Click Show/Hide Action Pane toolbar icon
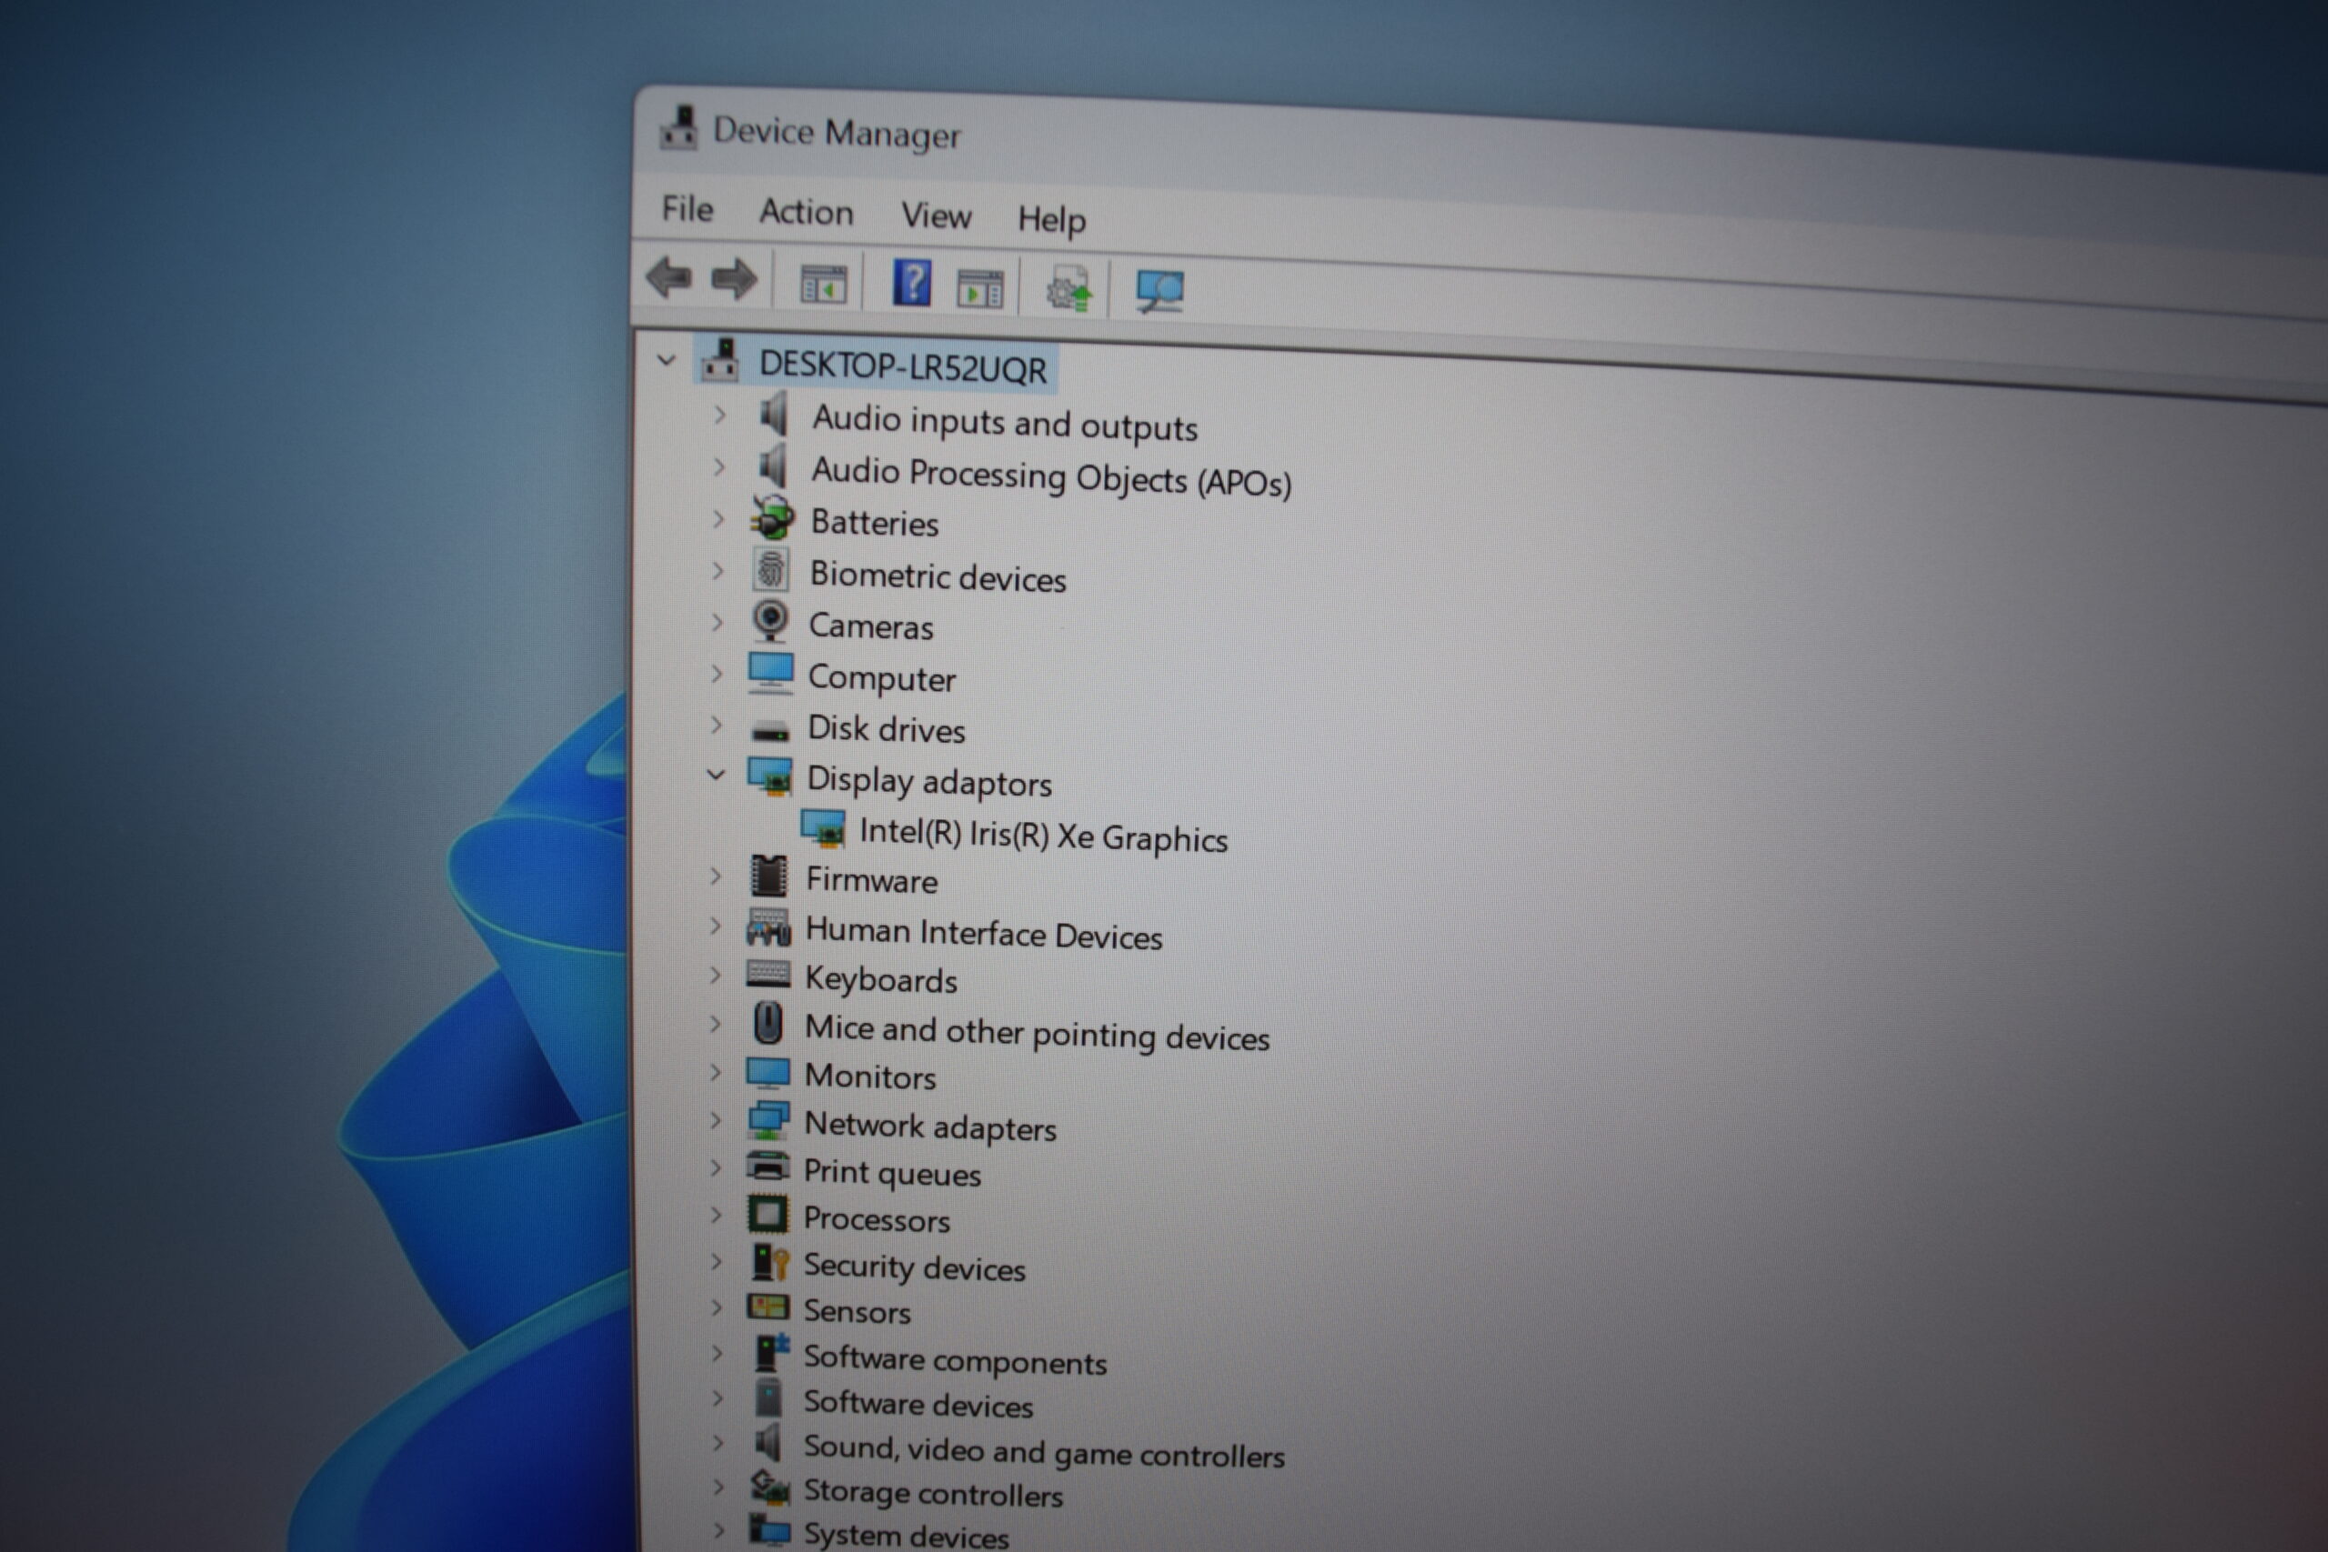 (980, 289)
